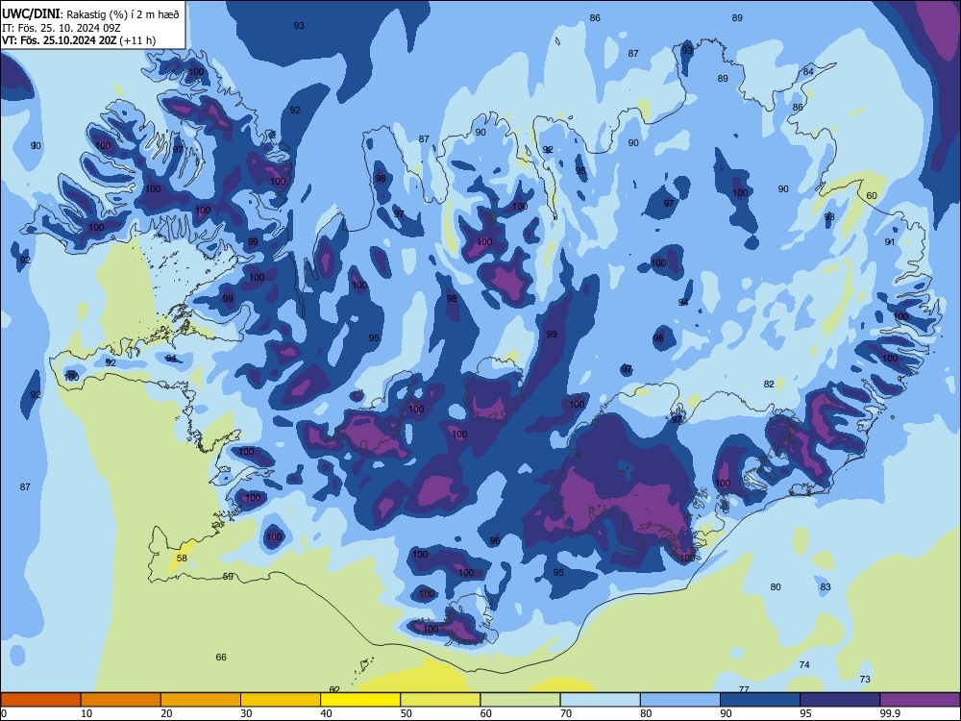Click the 'UWC/DINI' title text
Image resolution: width=961 pixels, height=721 pixels.
coord(31,14)
